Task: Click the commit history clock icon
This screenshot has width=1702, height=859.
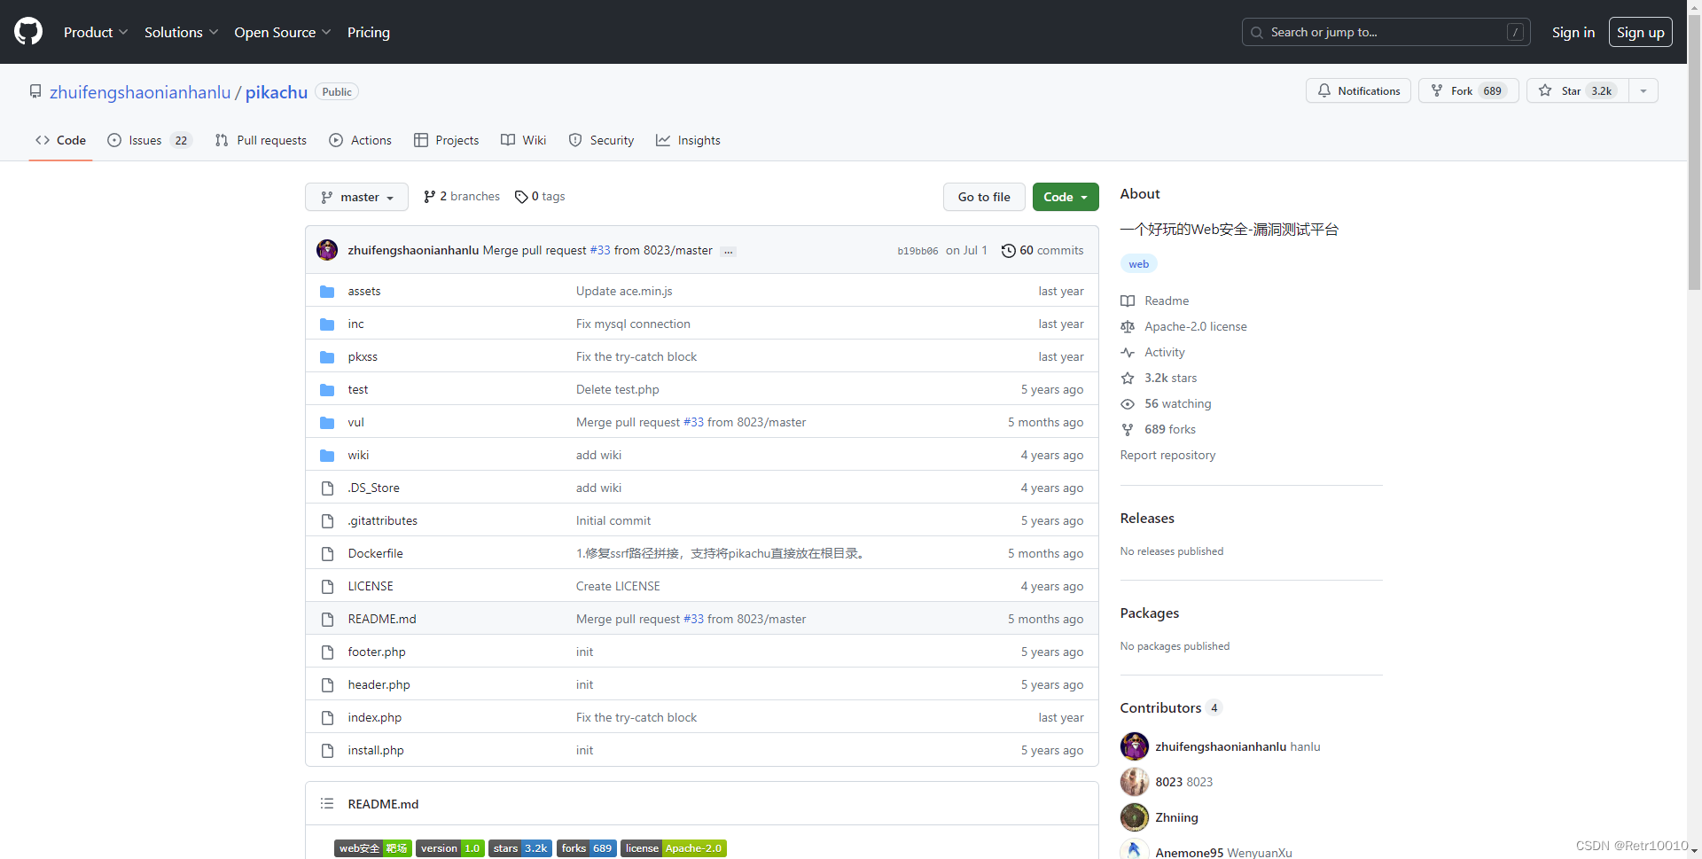Action: click(x=1008, y=251)
